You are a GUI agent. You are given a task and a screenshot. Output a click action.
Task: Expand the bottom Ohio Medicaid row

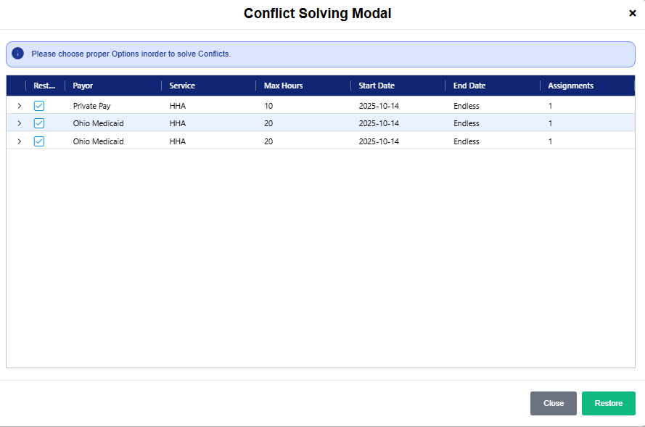point(20,141)
